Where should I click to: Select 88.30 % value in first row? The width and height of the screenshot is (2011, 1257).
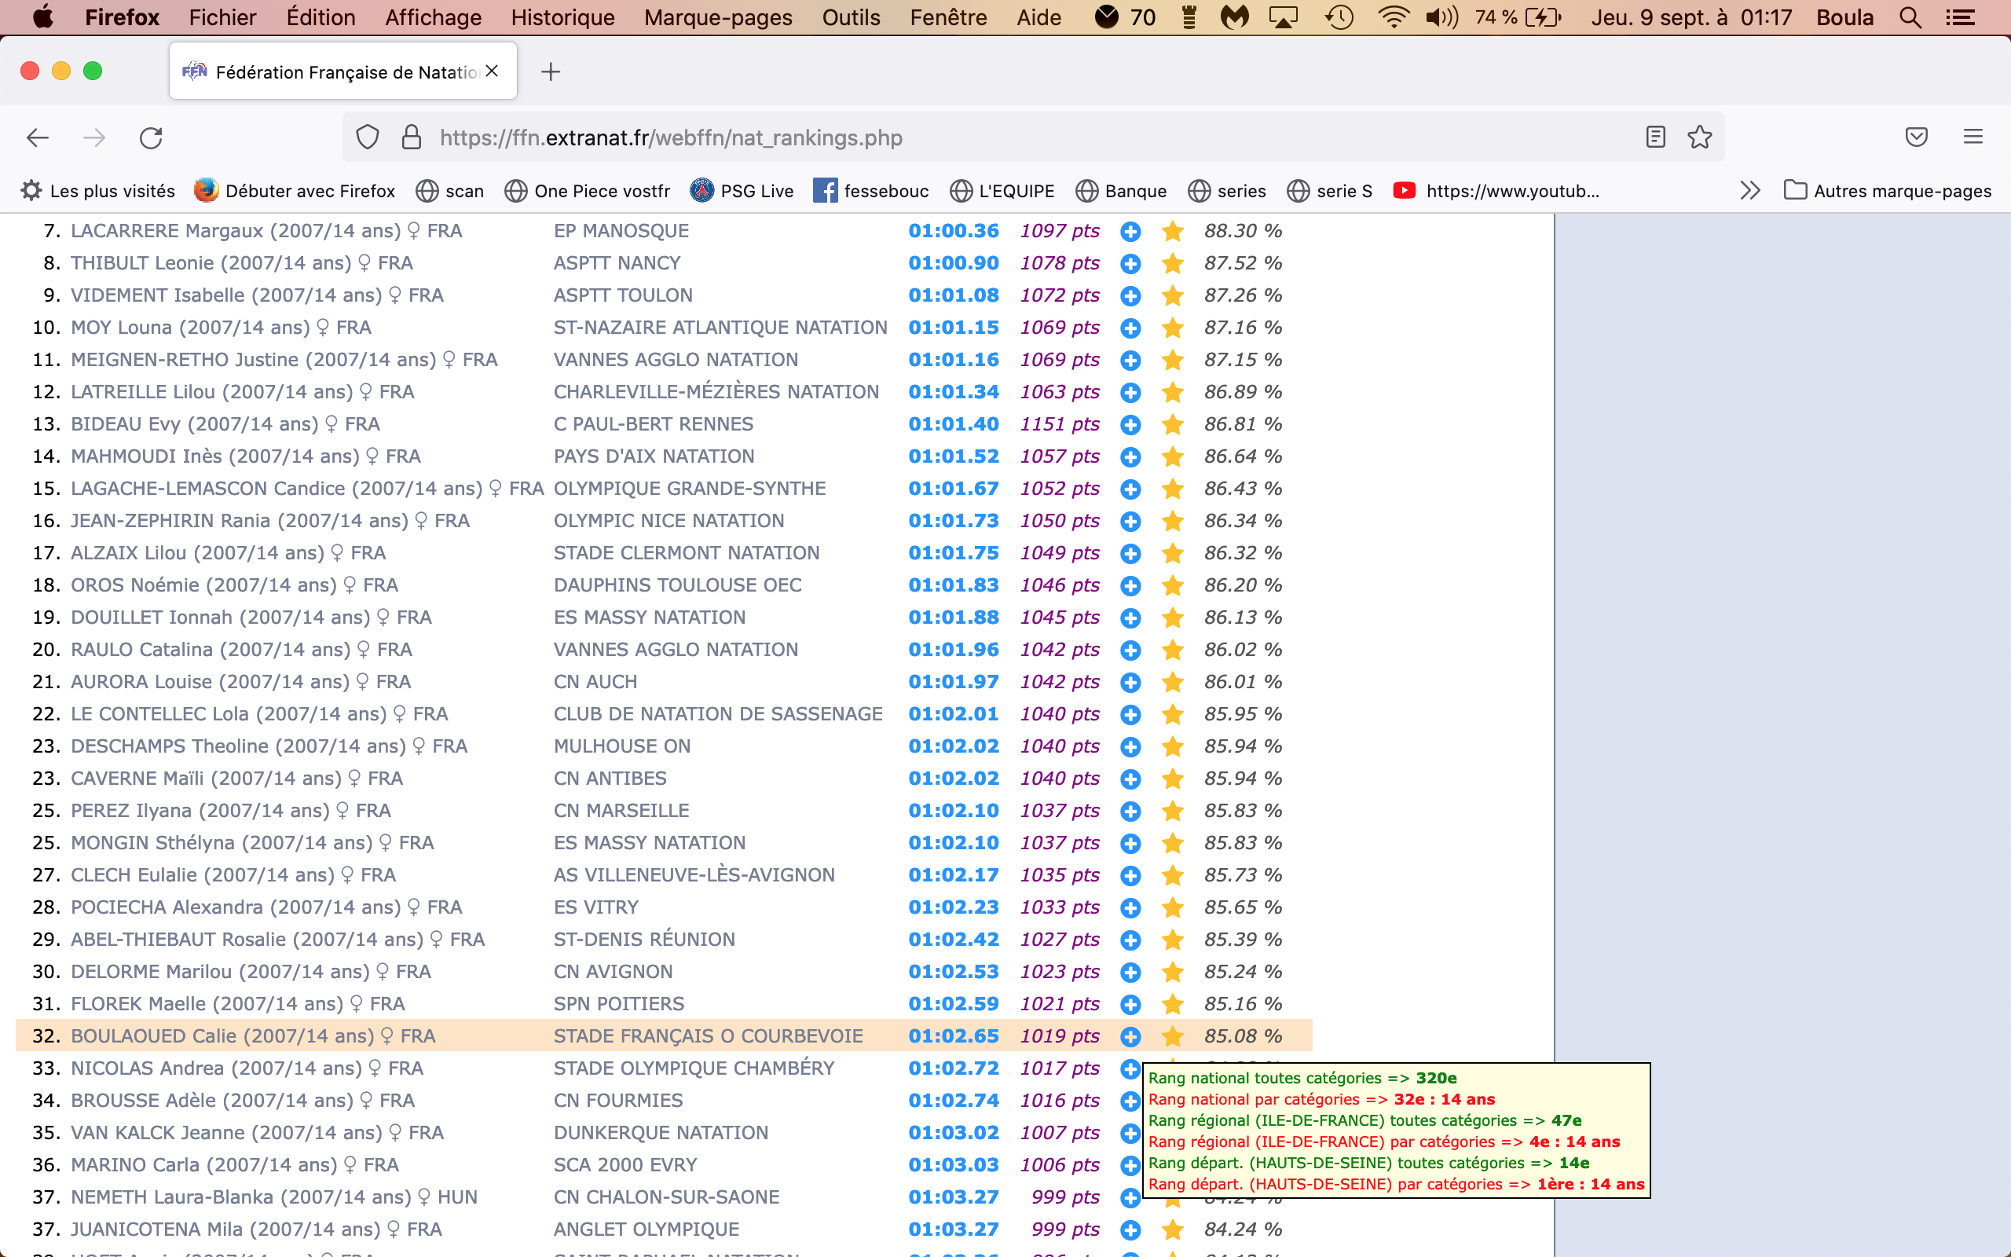[1244, 231]
